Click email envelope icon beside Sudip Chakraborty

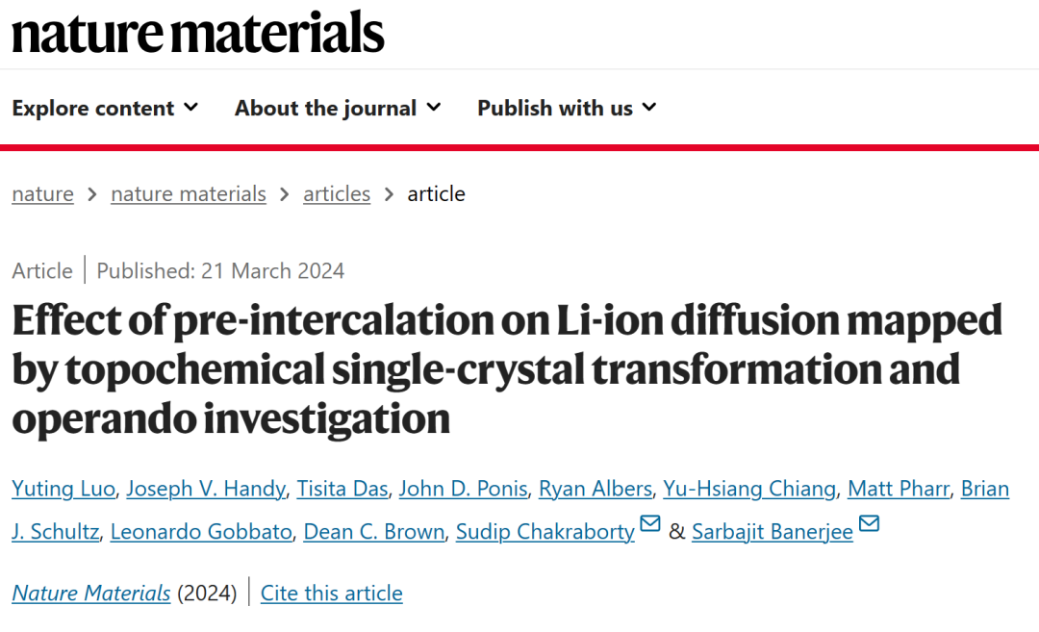point(650,523)
